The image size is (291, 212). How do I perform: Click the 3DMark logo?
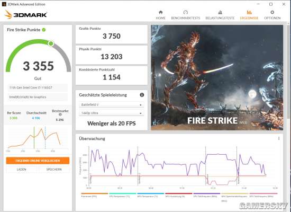tap(25, 14)
